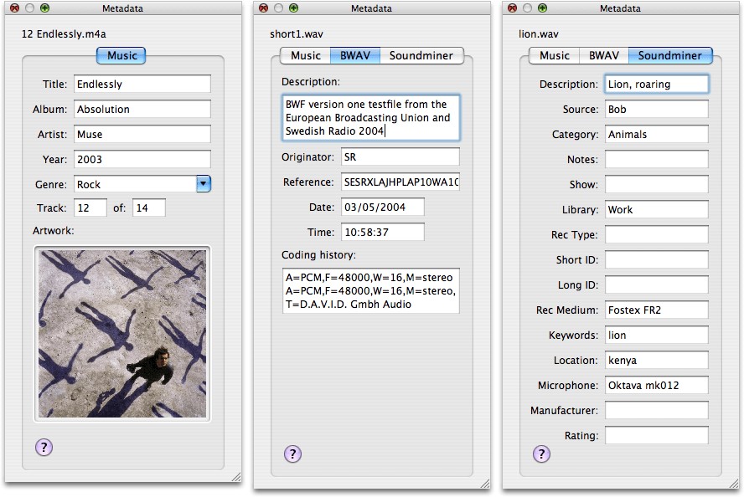The width and height of the screenshot is (744, 497).
Task: Click Soundminer Description field Lion, roaring
Action: click(x=657, y=84)
